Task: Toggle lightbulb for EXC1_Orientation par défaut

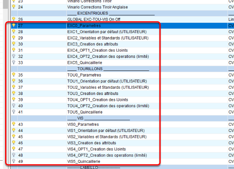Action: coord(13,32)
